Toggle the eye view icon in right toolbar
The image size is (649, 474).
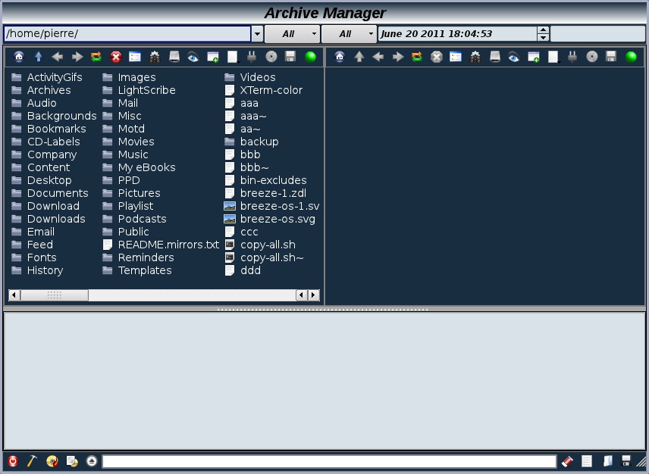click(x=514, y=57)
